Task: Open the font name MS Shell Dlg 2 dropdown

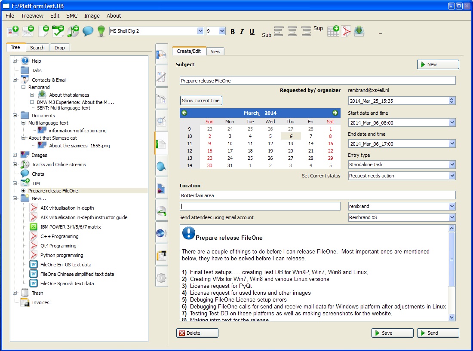Action: pyautogui.click(x=200, y=31)
